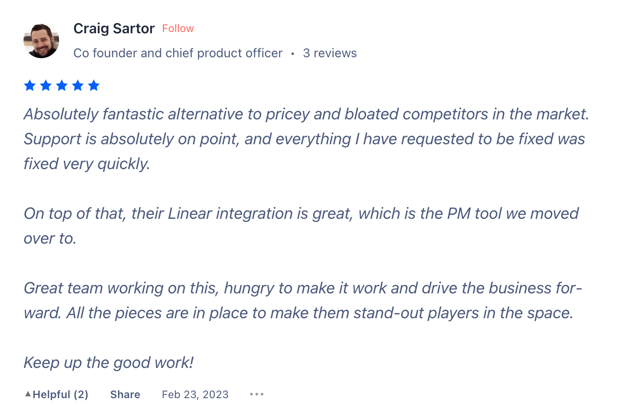Click the second star in the rating
This screenshot has height=419, width=621.
(x=45, y=85)
